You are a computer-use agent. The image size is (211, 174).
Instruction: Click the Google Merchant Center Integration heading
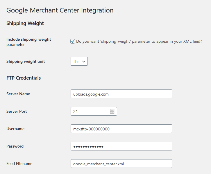click(60, 10)
